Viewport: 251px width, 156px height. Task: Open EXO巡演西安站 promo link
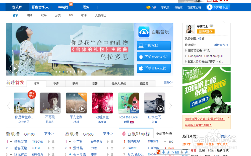tap(205, 119)
